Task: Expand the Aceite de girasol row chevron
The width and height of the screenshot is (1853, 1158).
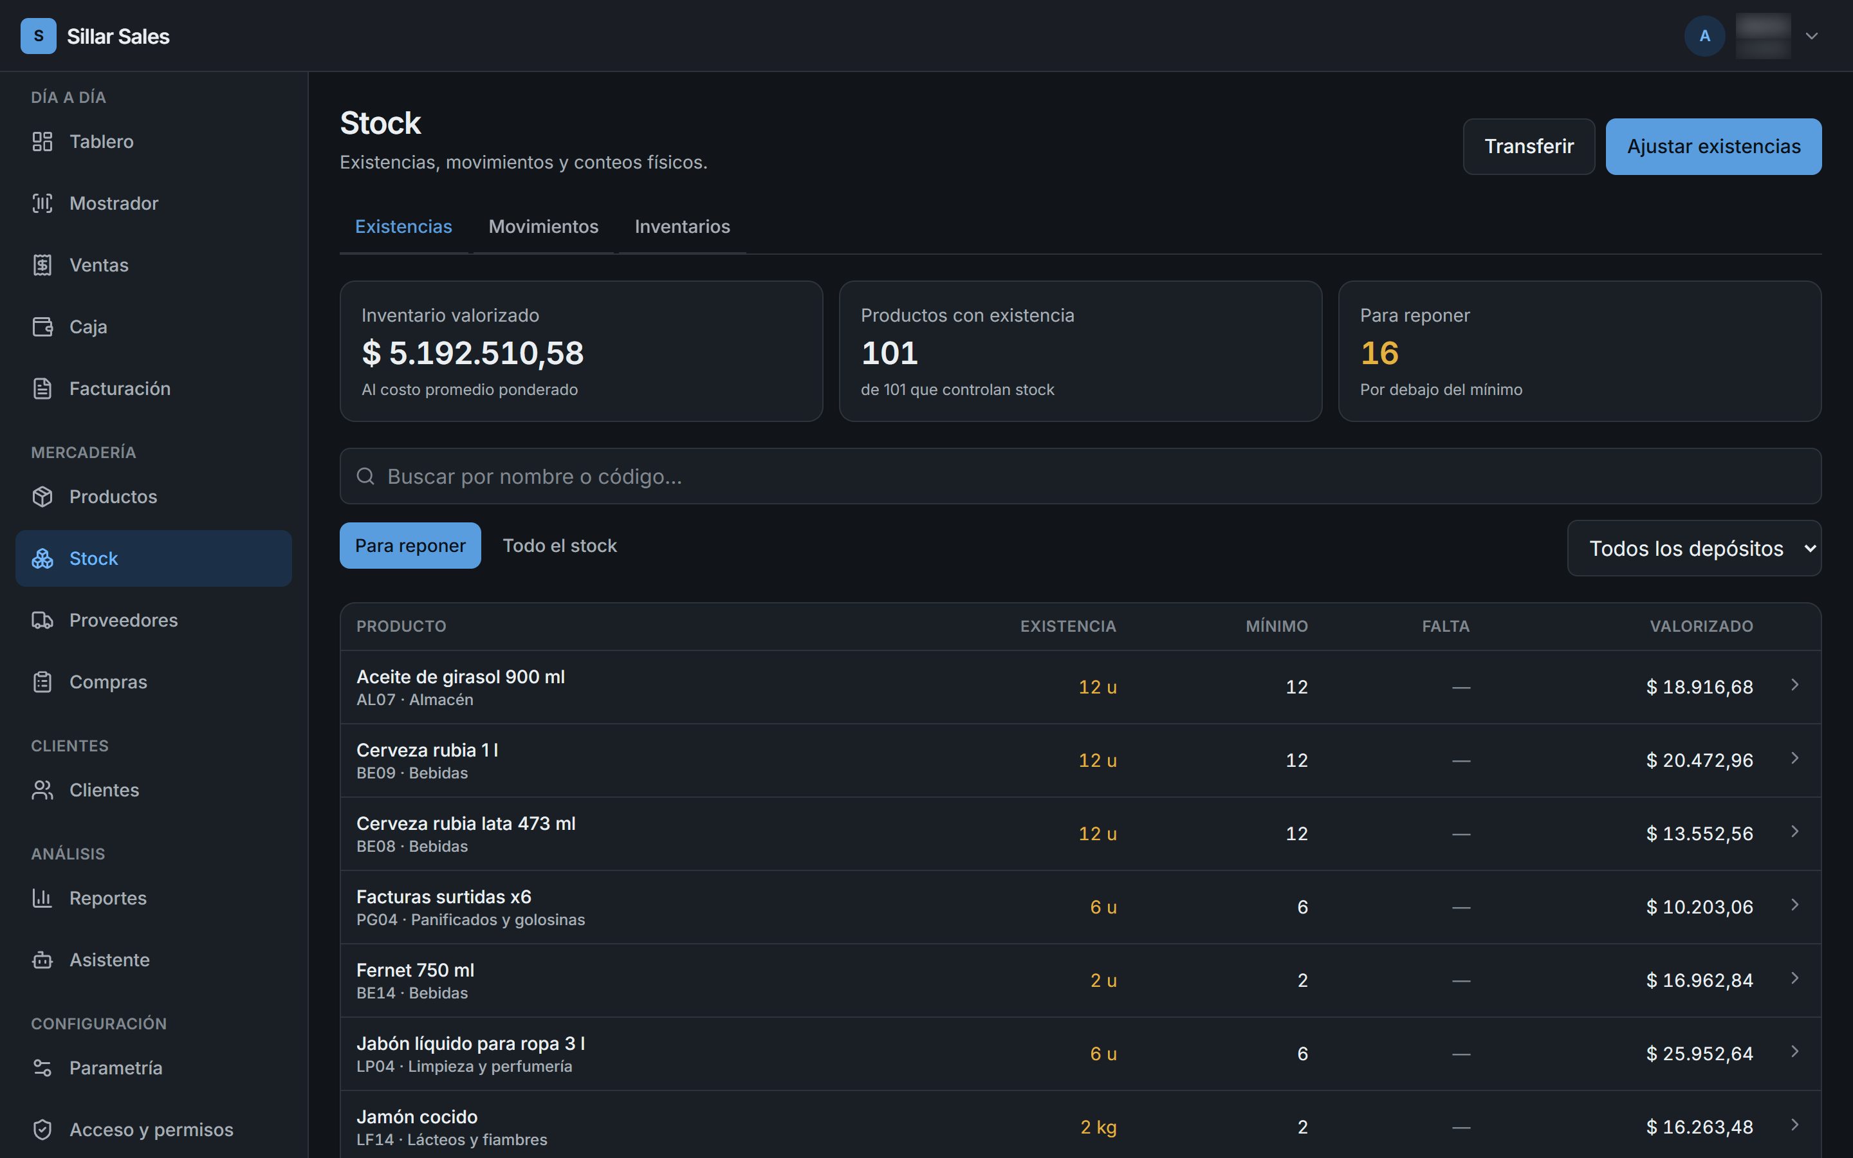Action: coord(1795,685)
